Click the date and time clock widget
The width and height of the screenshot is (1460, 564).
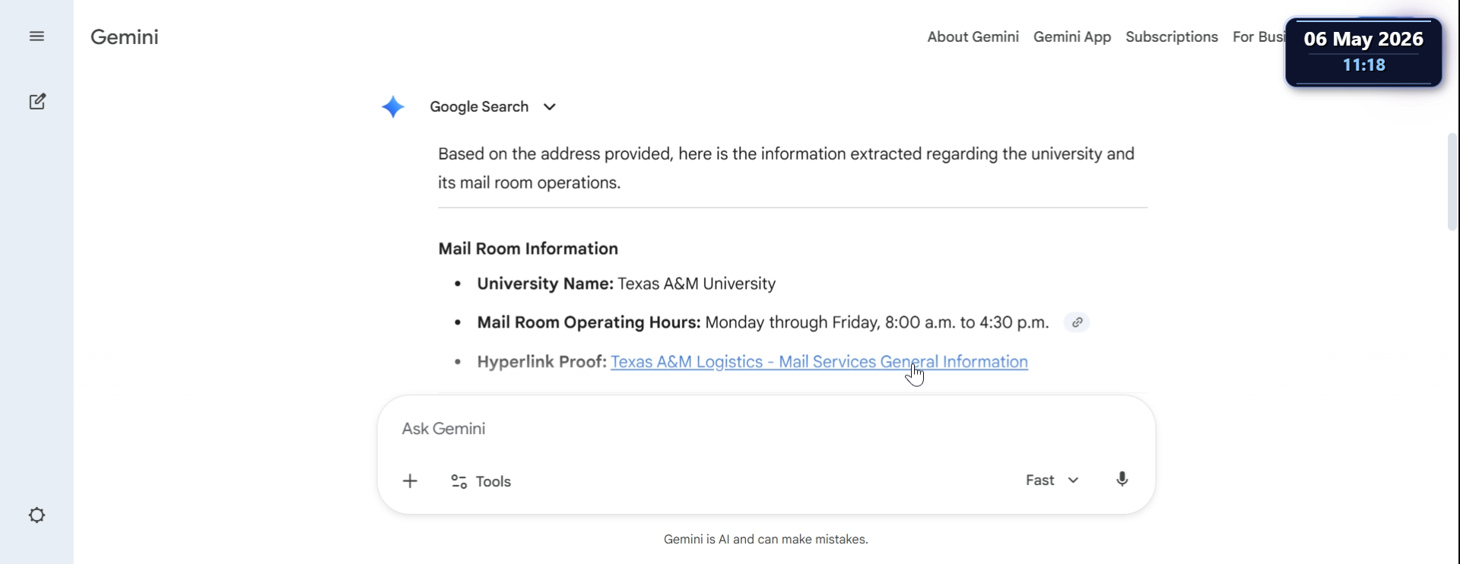[1363, 52]
